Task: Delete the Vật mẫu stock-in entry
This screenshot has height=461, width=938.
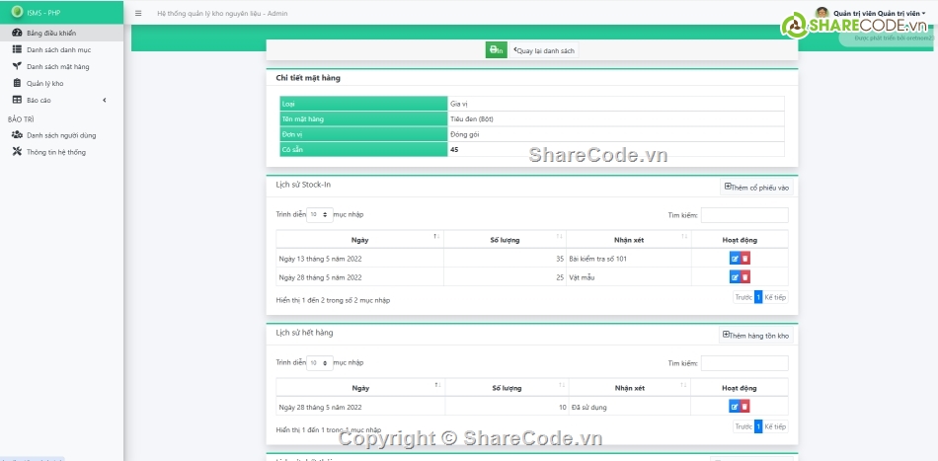Action: tap(745, 276)
